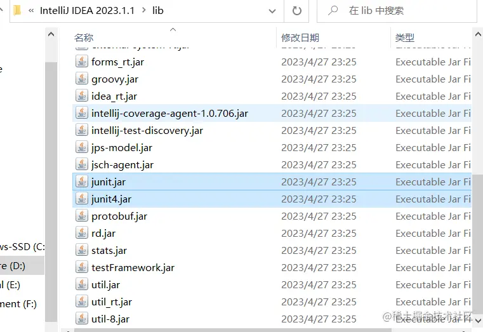
Task: Open the dropdown arrow after IntelliJ IDEA 2023.1.1
Action: coord(144,10)
